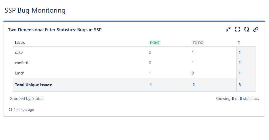Open DONE count for cake label
The image size is (269, 140).
point(150,53)
